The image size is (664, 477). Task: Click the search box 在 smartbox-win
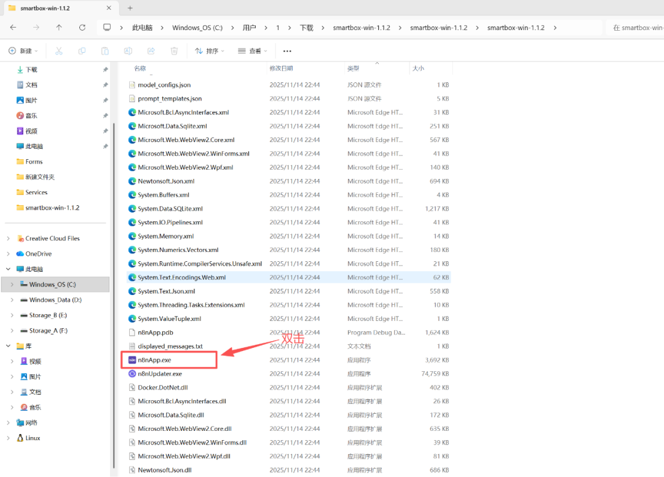pos(635,28)
